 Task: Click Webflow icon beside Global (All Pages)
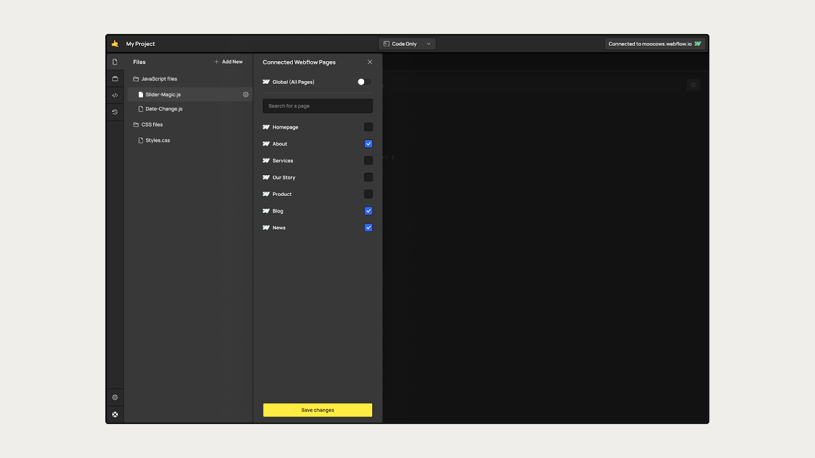pyautogui.click(x=266, y=82)
